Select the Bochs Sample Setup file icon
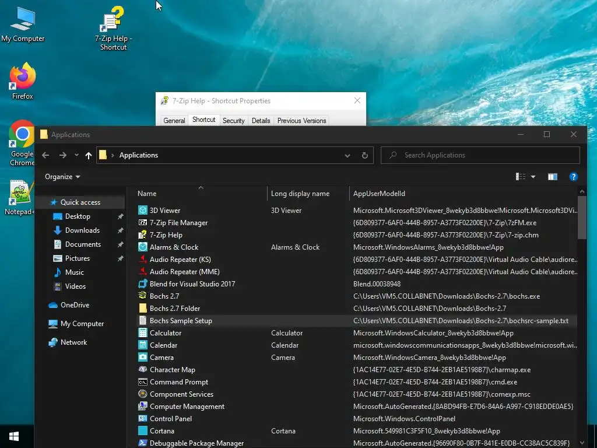The width and height of the screenshot is (597, 448). click(143, 320)
